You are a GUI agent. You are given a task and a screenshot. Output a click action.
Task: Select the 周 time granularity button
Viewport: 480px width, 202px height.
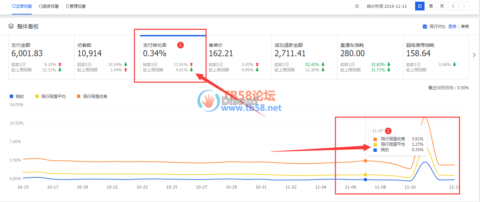[x=431, y=6]
